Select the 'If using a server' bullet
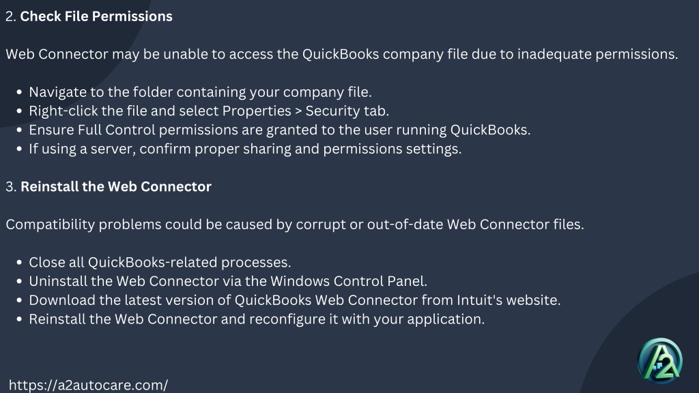The height and width of the screenshot is (393, 699). click(245, 149)
